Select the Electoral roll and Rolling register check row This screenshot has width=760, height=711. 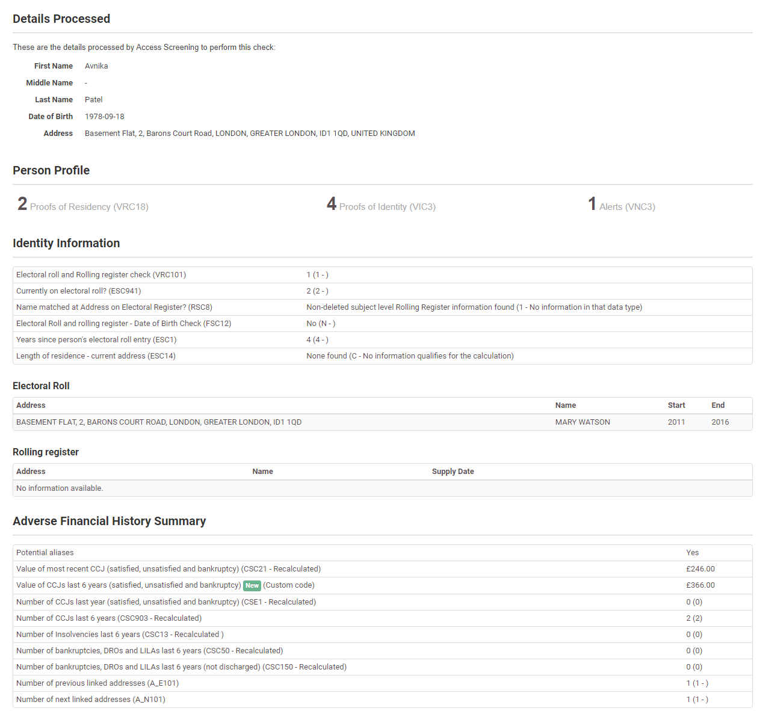101,275
